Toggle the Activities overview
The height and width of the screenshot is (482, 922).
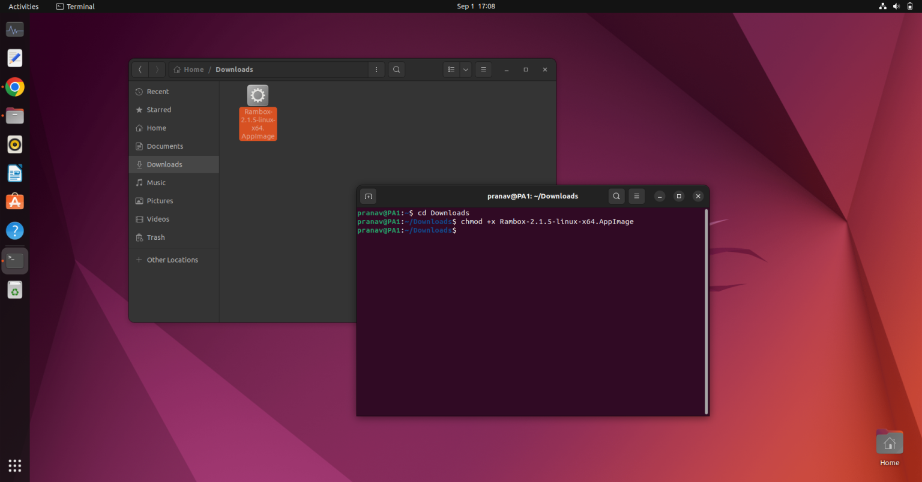[23, 6]
